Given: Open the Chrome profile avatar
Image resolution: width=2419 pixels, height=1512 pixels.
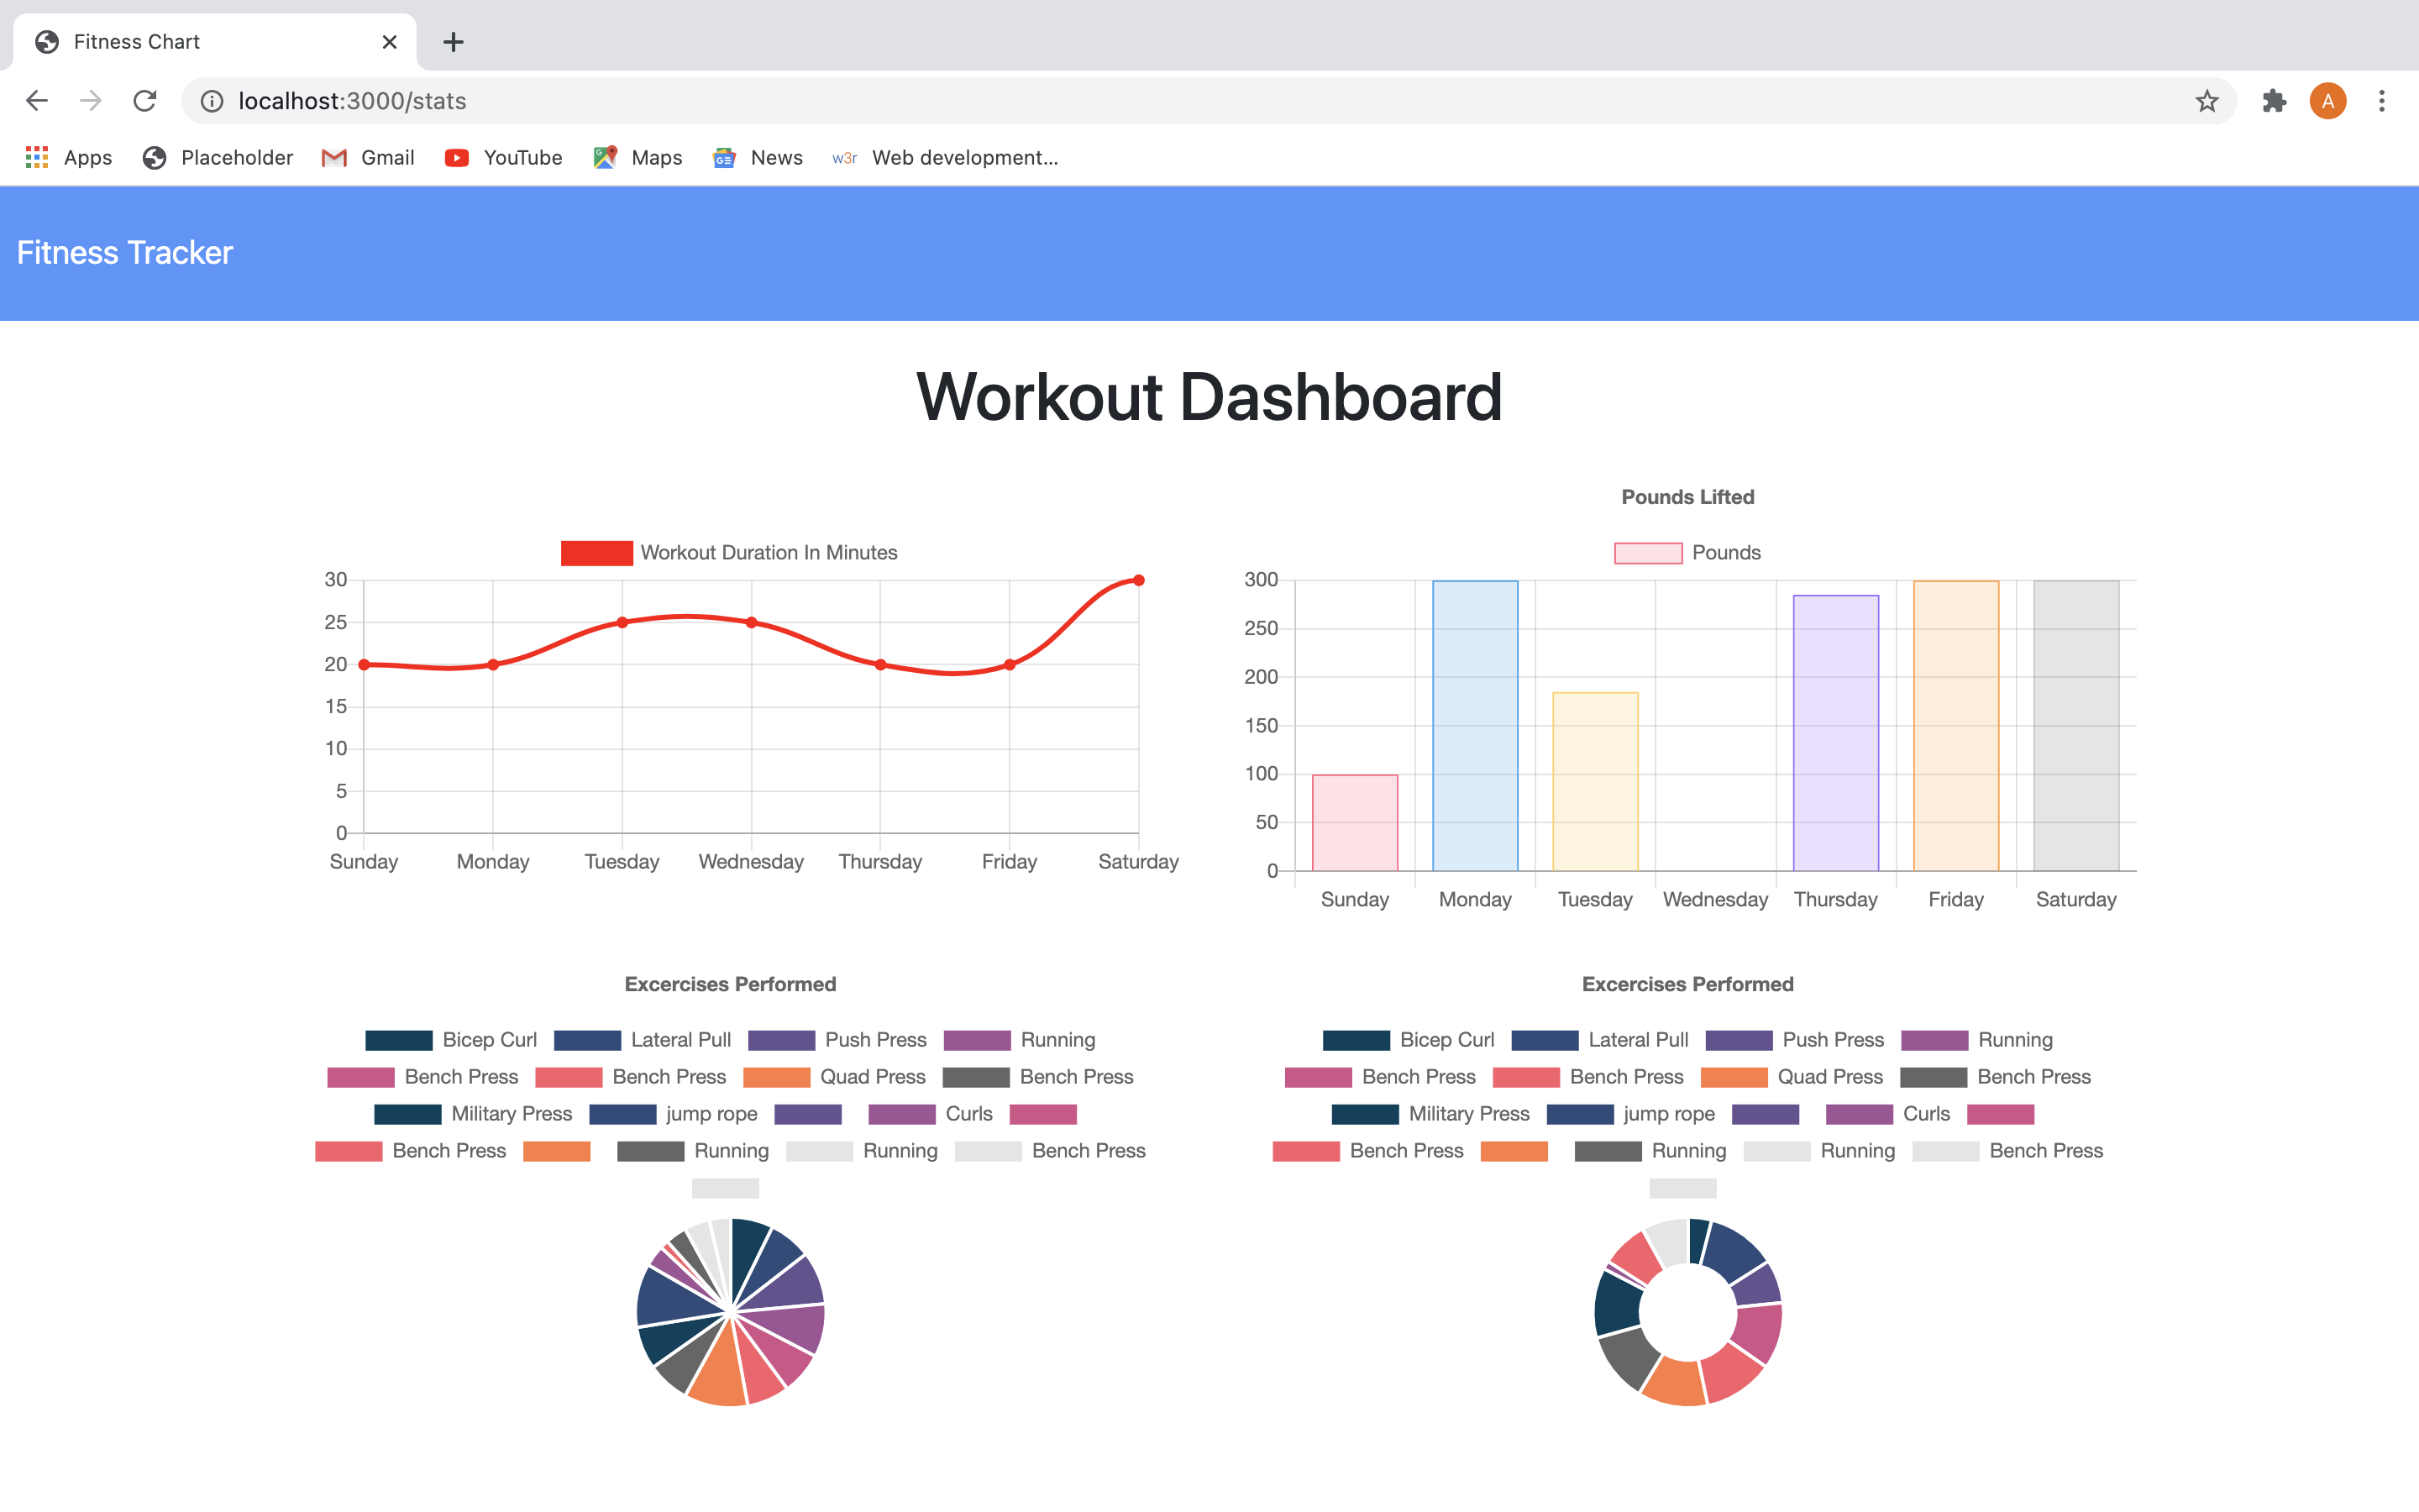Looking at the screenshot, I should pos(2328,101).
